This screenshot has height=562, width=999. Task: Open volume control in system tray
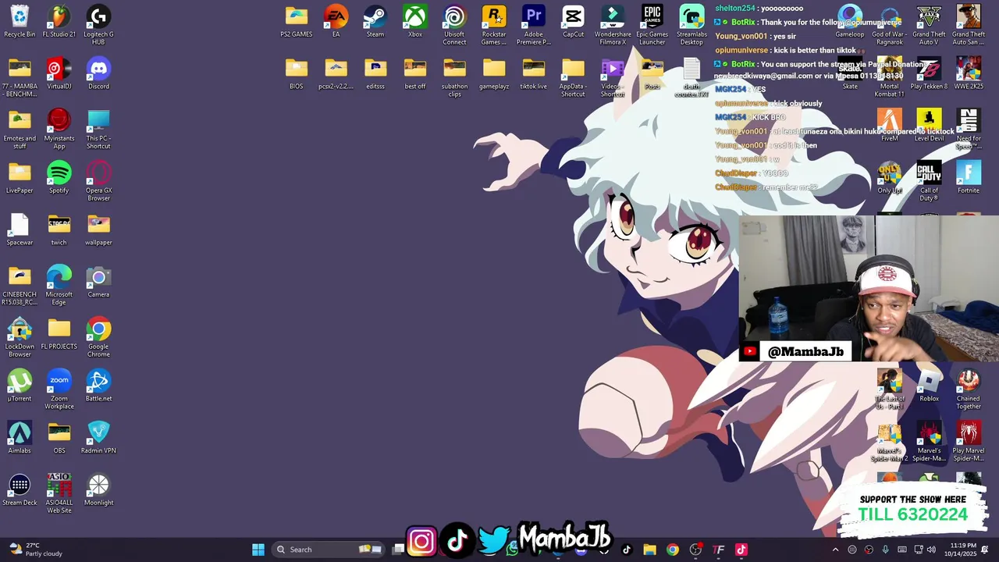click(931, 550)
